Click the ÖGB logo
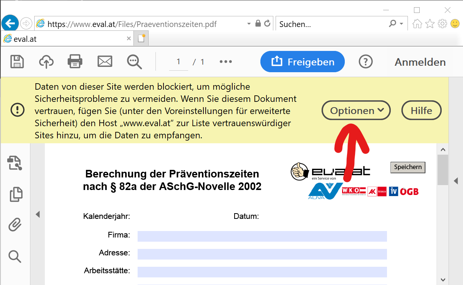The image size is (463, 285). click(409, 192)
